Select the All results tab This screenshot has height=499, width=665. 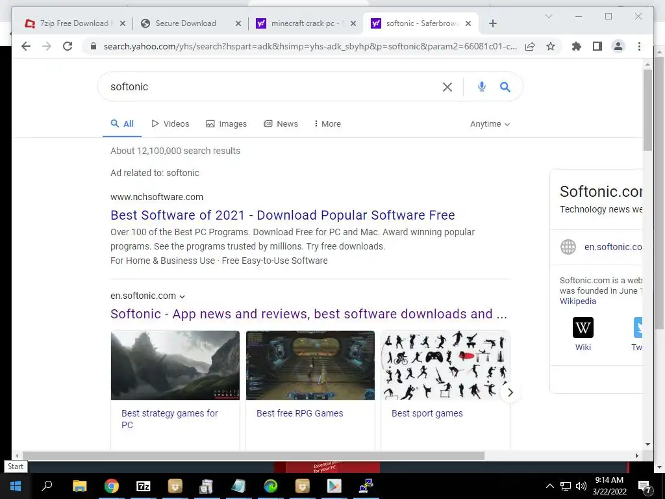pos(122,124)
